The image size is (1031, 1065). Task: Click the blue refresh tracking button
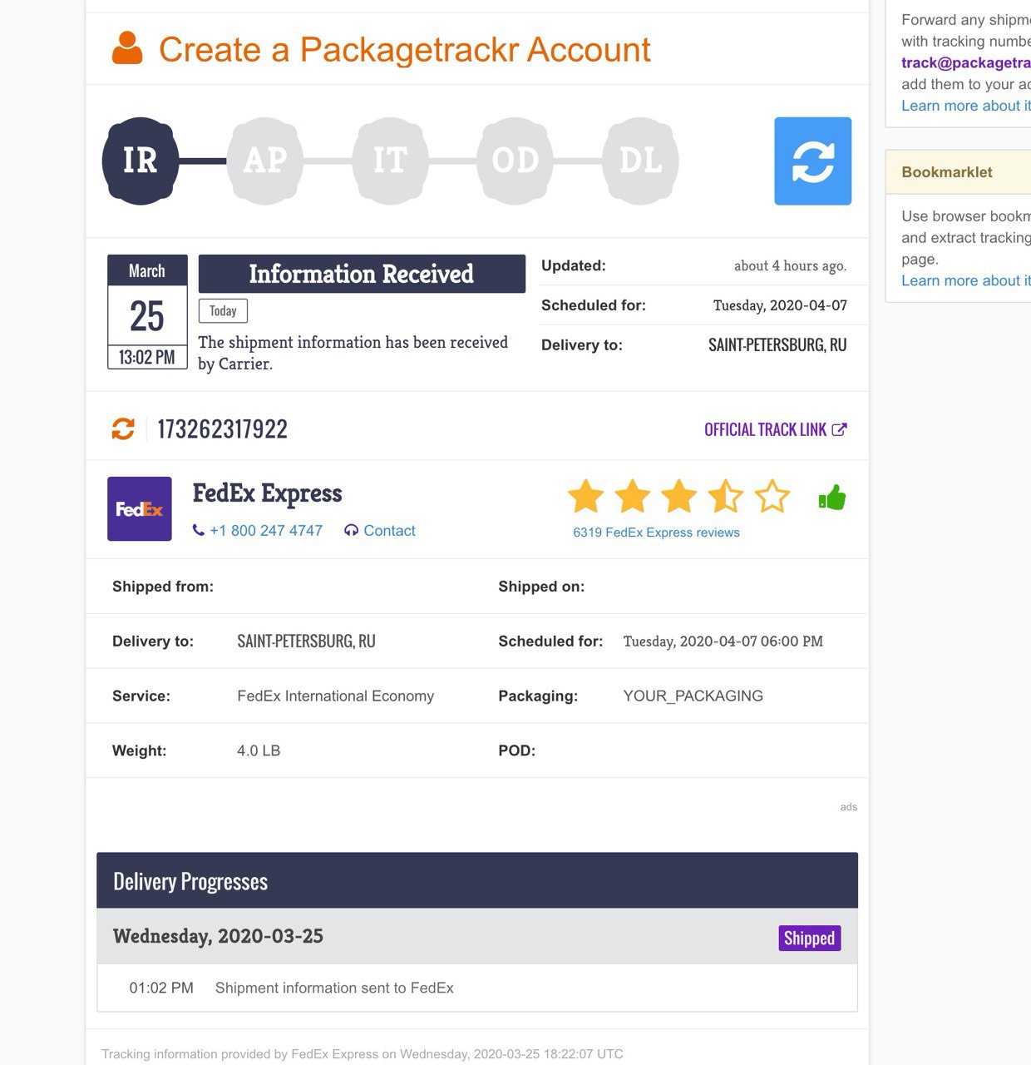812,161
